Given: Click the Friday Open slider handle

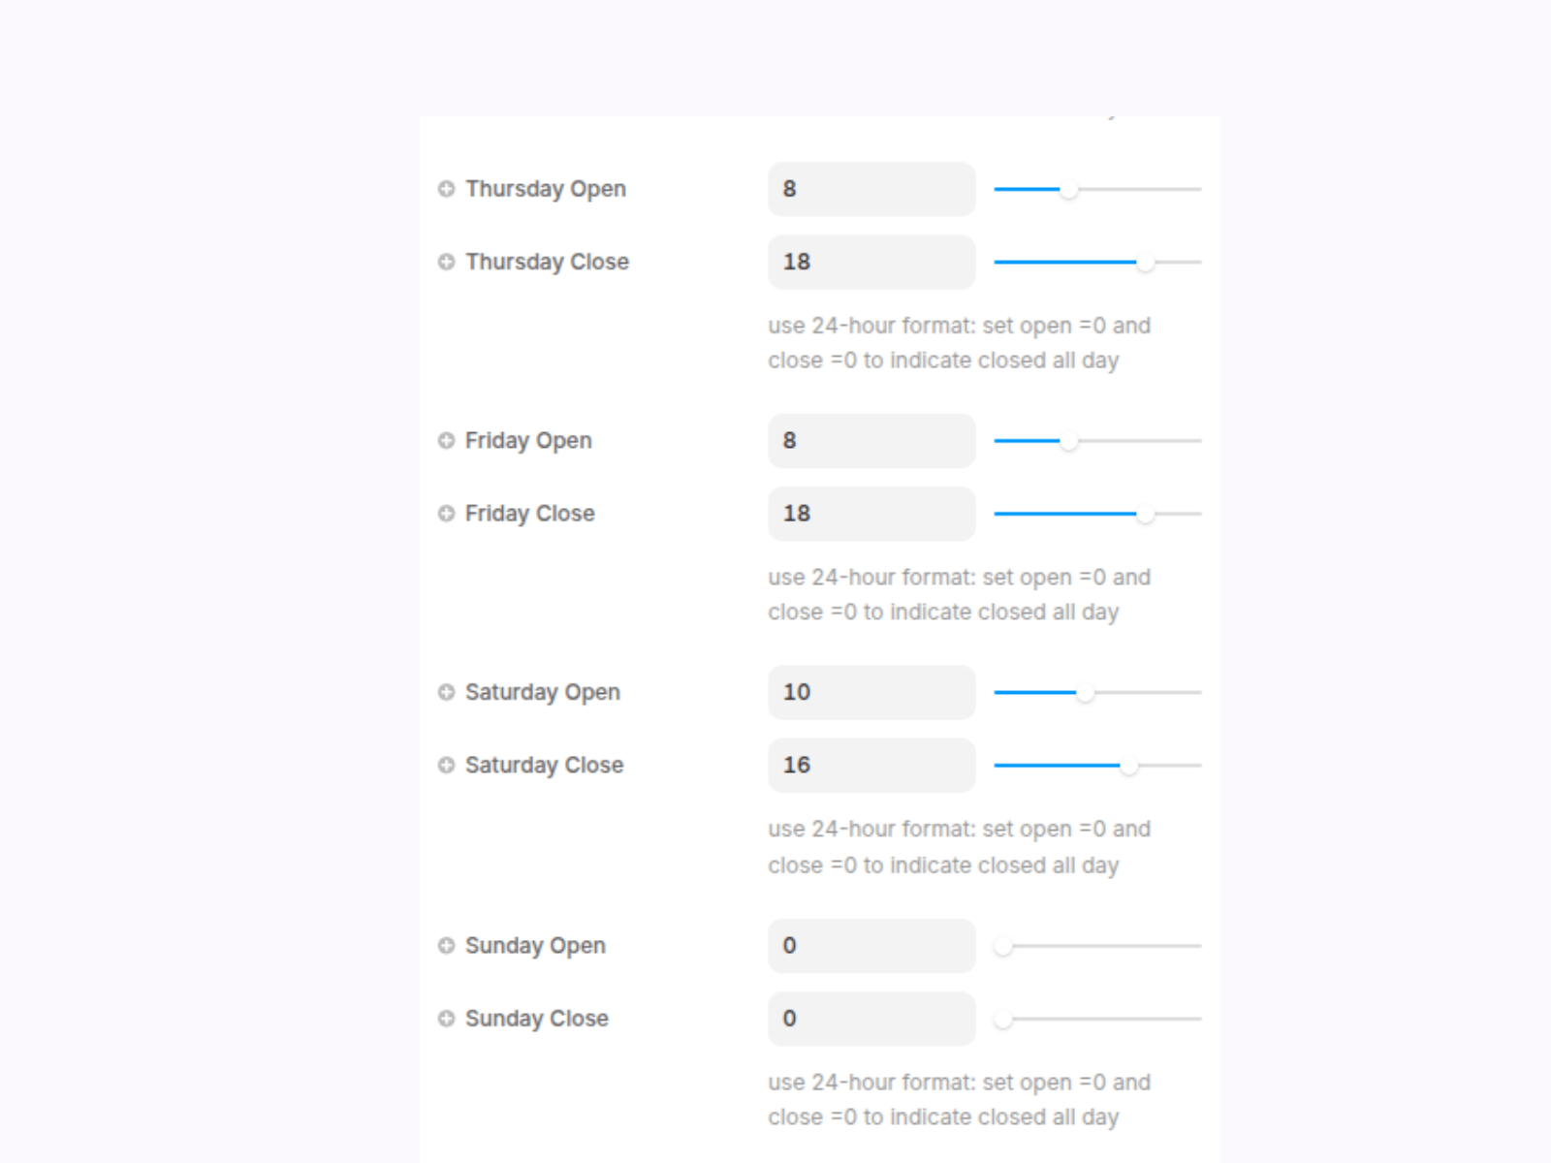Looking at the screenshot, I should click(1068, 442).
